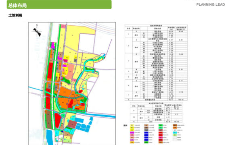Screen dimensions: 230x145
Task: Click the PLANNING LEAD text
Action: [211, 4]
